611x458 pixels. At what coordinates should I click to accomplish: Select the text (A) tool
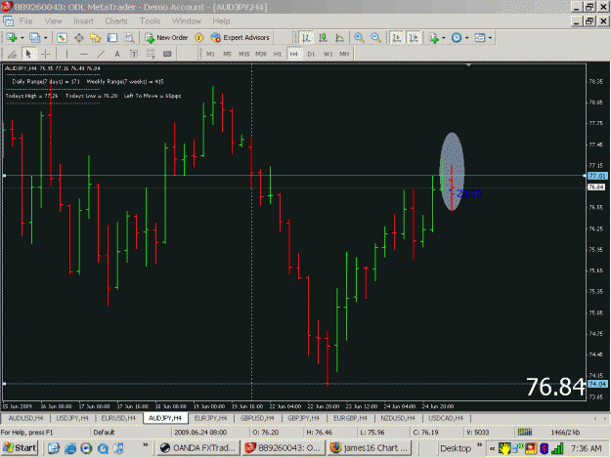117,54
